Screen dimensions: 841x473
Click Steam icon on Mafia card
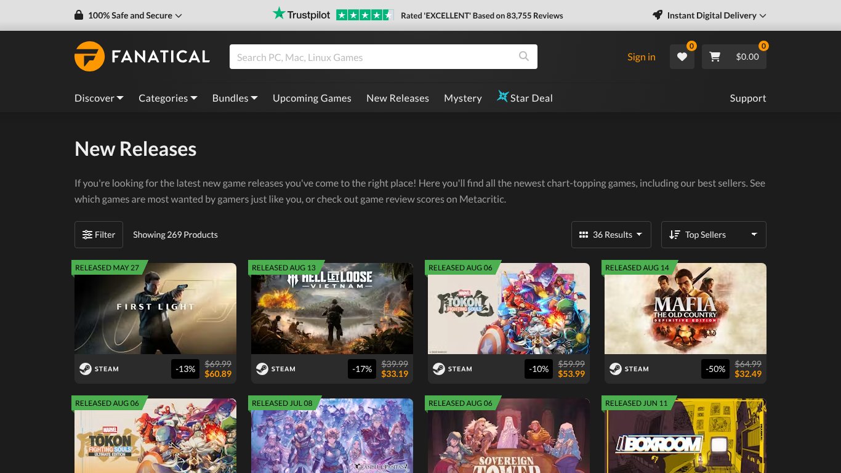pyautogui.click(x=616, y=369)
